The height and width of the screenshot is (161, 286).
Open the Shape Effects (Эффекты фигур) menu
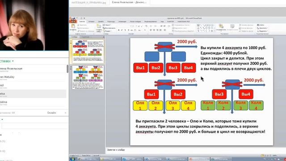(247, 31)
